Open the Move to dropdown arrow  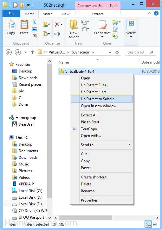[49, 25]
